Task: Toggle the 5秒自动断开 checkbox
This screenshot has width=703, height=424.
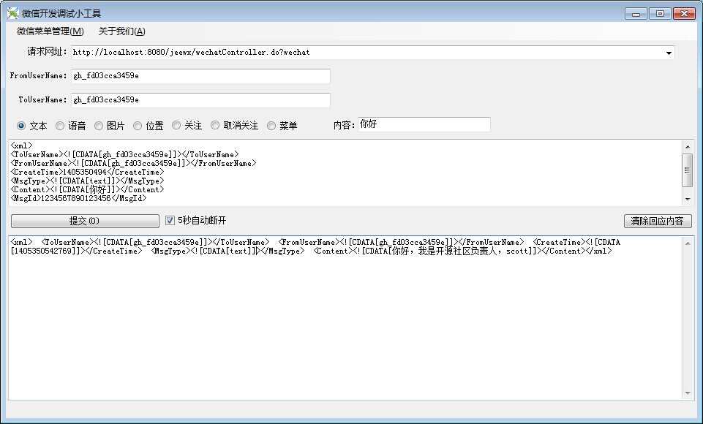Action: click(x=170, y=220)
